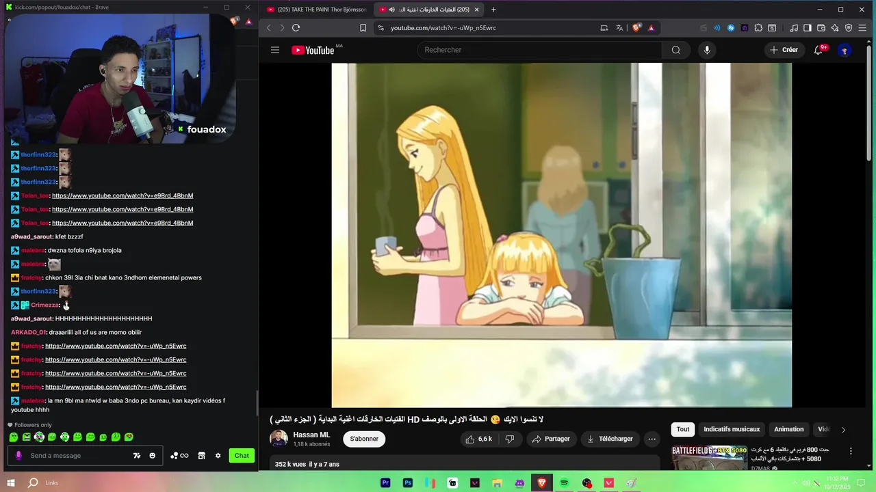Open YouTube hamburger guide menu
The image size is (876, 492).
point(275,50)
